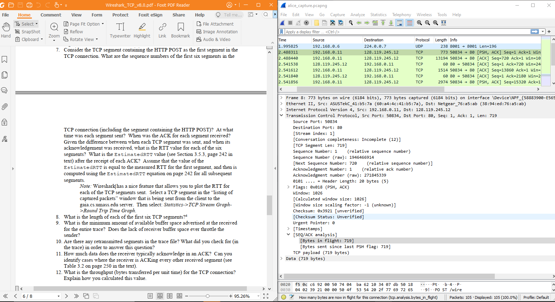Go to specified packet icon

click(375, 23)
